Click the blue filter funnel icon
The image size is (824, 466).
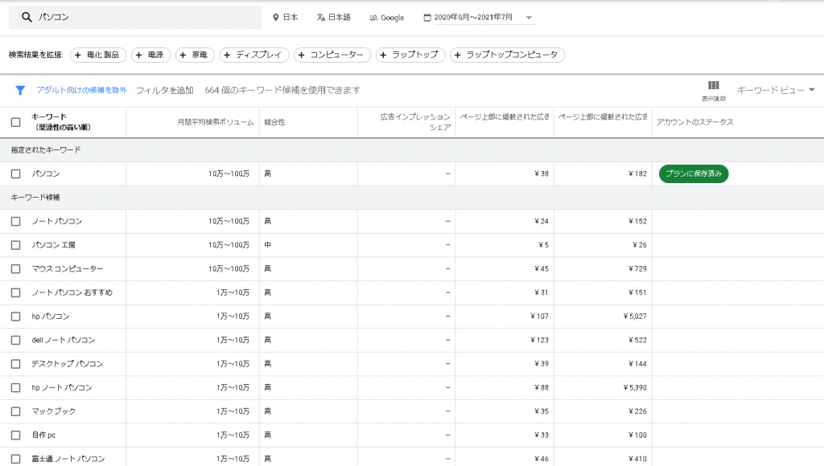tap(20, 90)
